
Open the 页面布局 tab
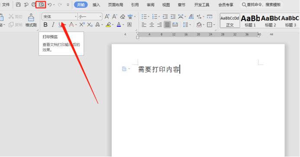116,5
